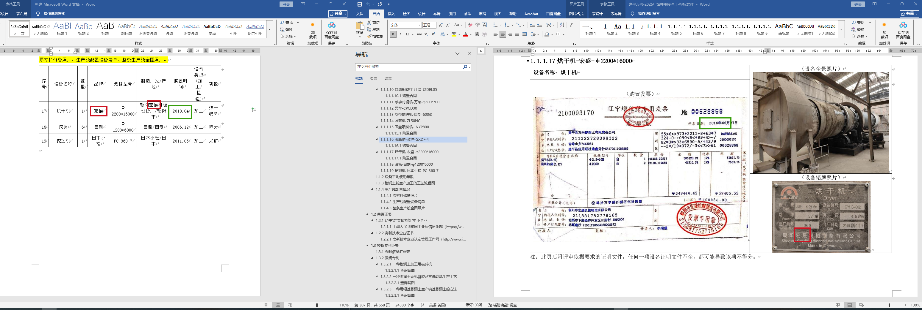This screenshot has height=310, width=922.
Task: Click red font color swatch button
Action: (465, 34)
